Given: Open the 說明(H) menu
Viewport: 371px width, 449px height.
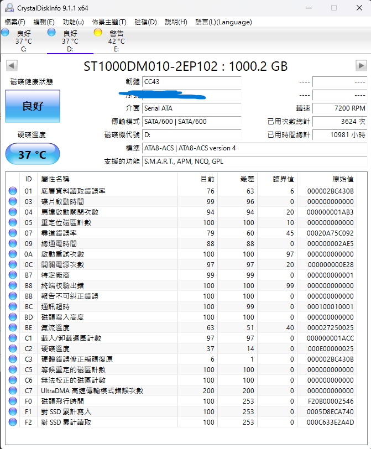Looking at the screenshot, I should click(x=176, y=22).
